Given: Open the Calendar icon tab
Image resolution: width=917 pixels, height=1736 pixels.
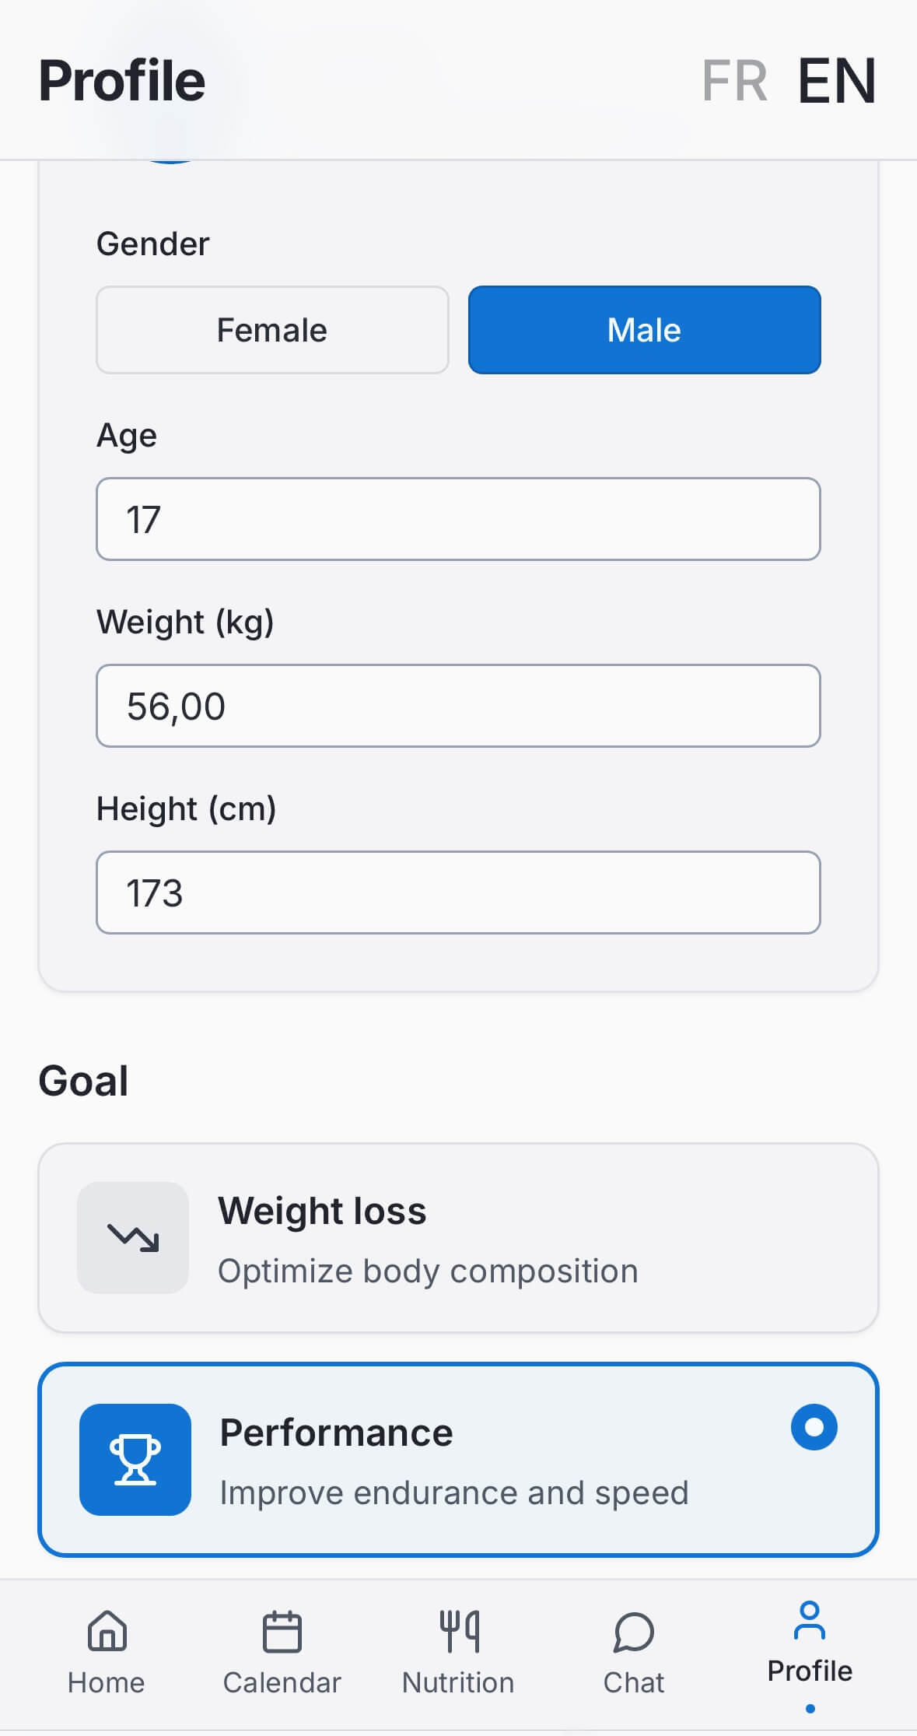Looking at the screenshot, I should pos(282,1631).
